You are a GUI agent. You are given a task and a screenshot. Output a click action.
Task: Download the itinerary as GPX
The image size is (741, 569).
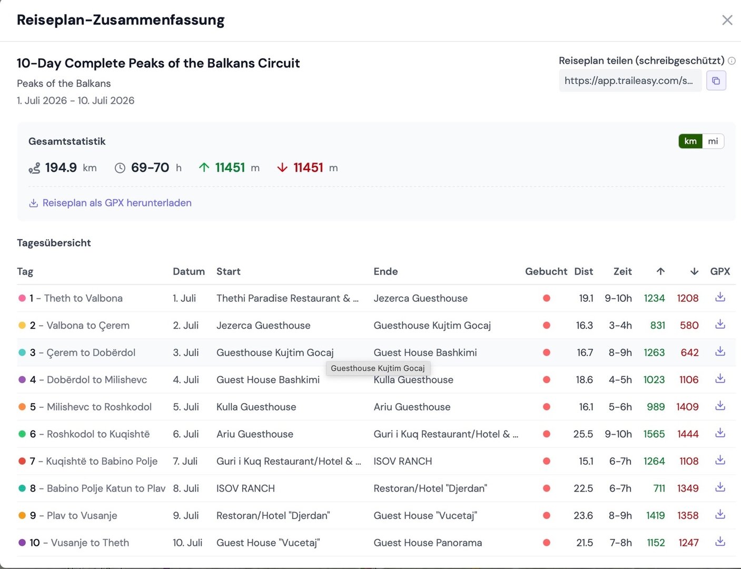click(x=110, y=203)
